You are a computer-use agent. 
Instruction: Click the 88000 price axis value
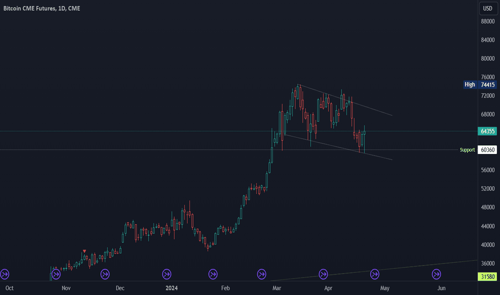coord(488,21)
